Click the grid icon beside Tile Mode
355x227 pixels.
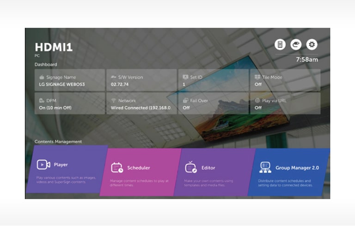click(257, 77)
